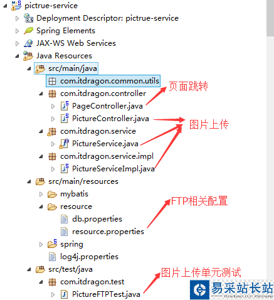Screen dimensions: 274x300
Task: Click the mybatis folder icon
Action: pos(52,194)
